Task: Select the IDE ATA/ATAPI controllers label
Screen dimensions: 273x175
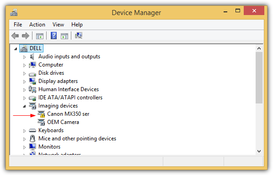Action: coord(70,98)
